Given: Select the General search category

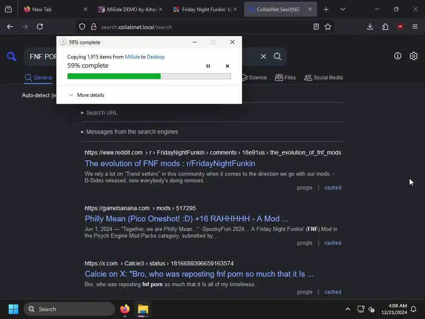Looking at the screenshot, I should [x=38, y=78].
